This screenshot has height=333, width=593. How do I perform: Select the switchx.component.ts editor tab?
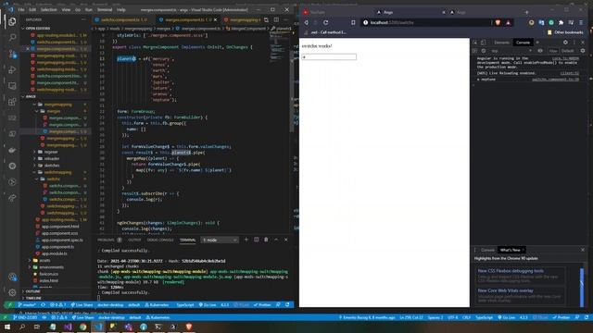[124, 19]
